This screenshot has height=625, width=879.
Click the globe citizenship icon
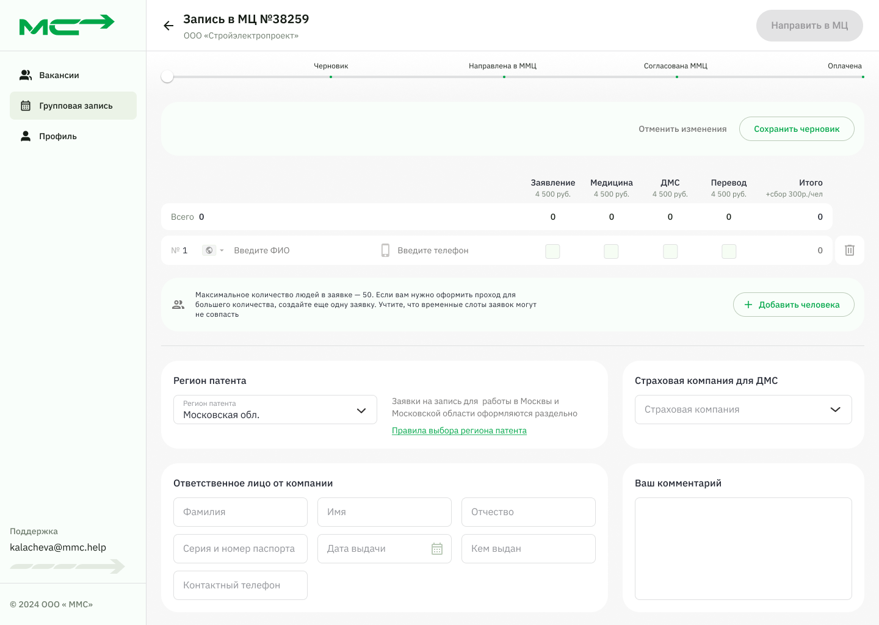pyautogui.click(x=209, y=250)
